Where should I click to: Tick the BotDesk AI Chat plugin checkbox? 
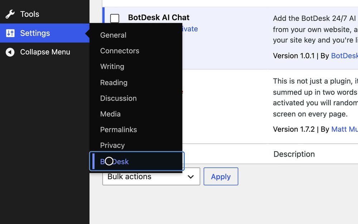tap(115, 19)
